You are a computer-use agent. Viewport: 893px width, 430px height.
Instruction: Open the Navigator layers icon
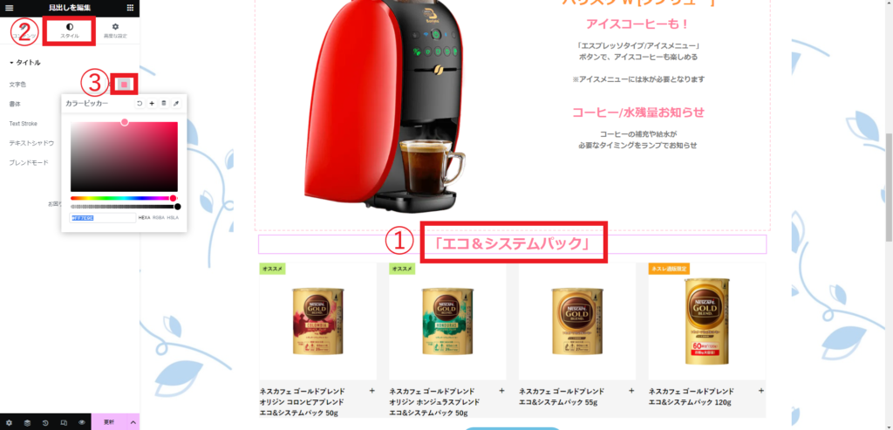point(27,423)
